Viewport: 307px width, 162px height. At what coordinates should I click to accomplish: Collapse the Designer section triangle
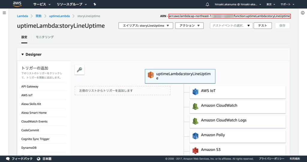point(22,55)
